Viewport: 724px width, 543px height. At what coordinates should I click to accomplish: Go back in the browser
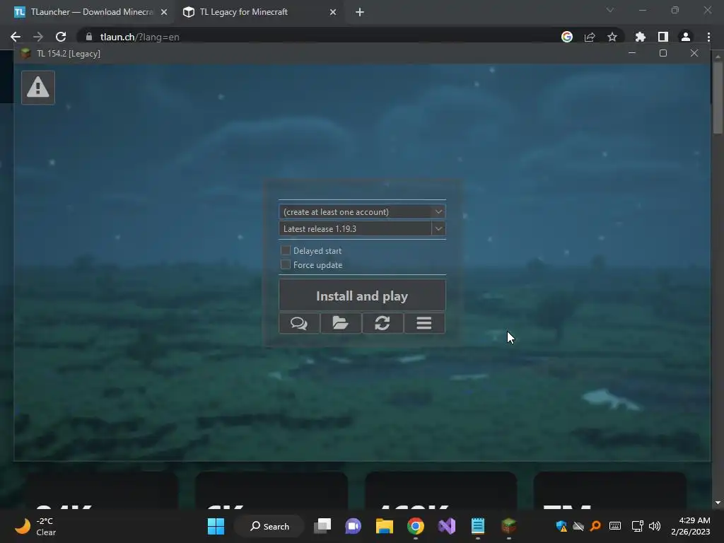click(x=16, y=37)
